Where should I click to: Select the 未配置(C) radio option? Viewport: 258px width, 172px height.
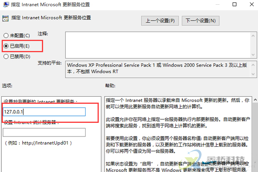6,35
